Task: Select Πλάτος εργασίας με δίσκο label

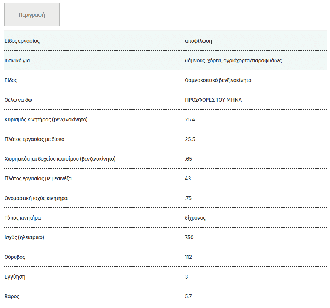Action: coord(34,139)
